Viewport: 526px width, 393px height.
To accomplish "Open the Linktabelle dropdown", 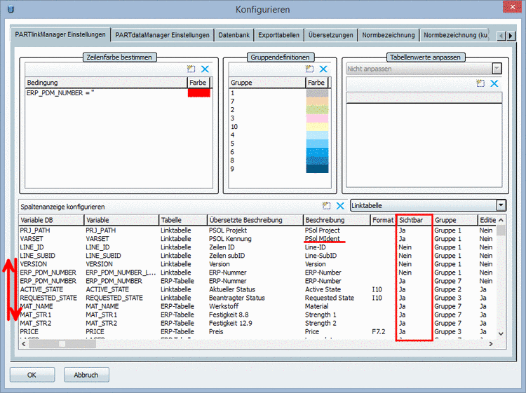I will click(500, 205).
